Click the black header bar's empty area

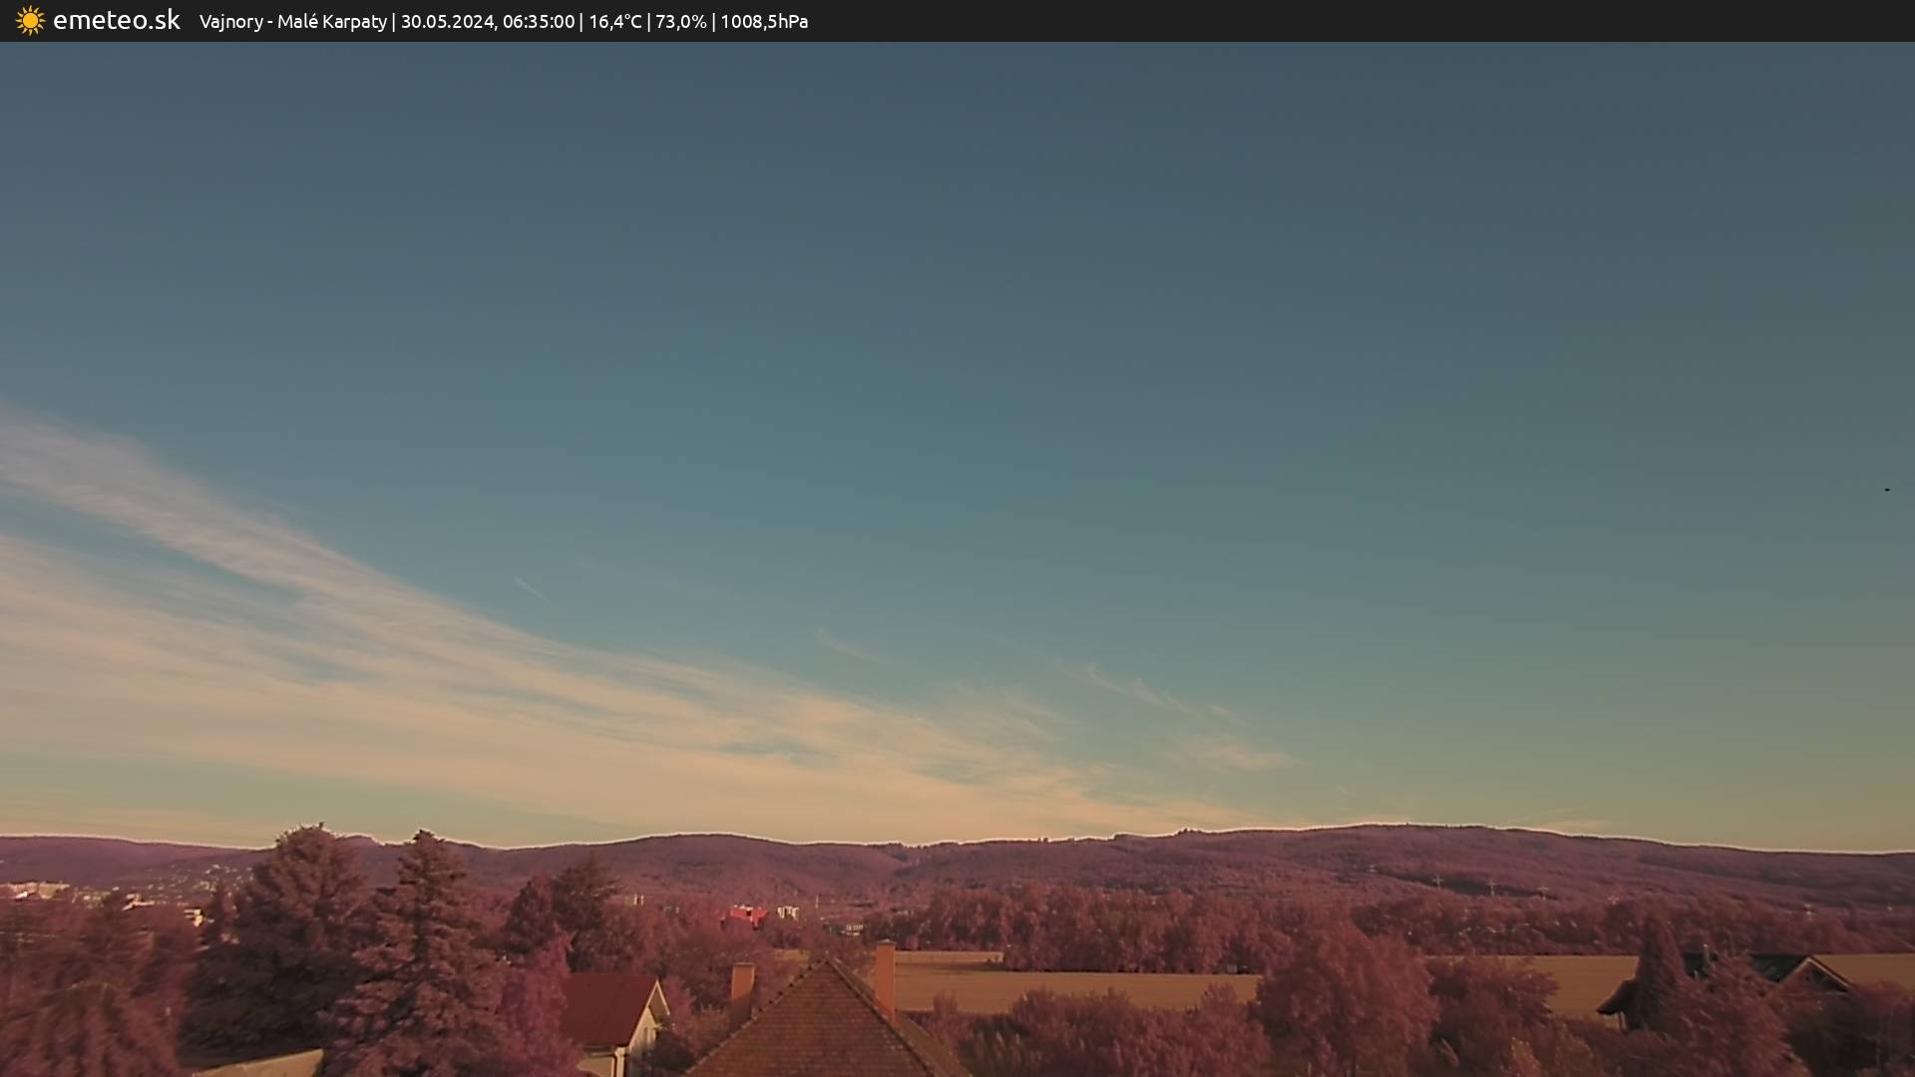1396,21
